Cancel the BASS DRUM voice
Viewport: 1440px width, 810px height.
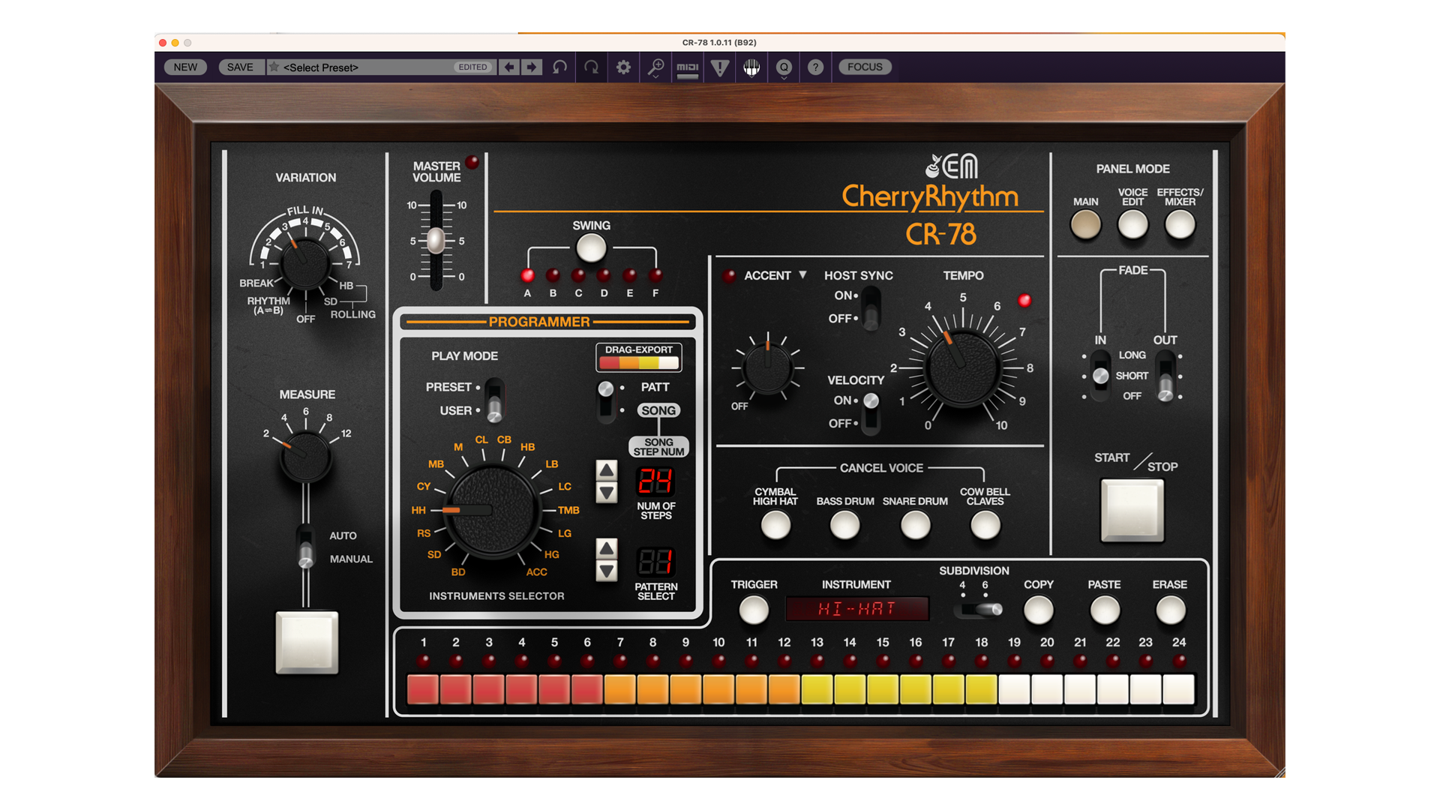coord(844,525)
